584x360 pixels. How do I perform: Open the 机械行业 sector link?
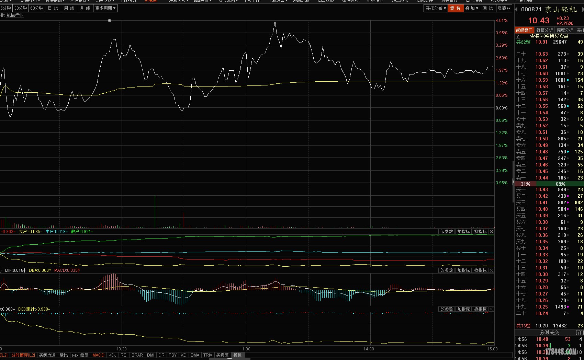(15, 15)
